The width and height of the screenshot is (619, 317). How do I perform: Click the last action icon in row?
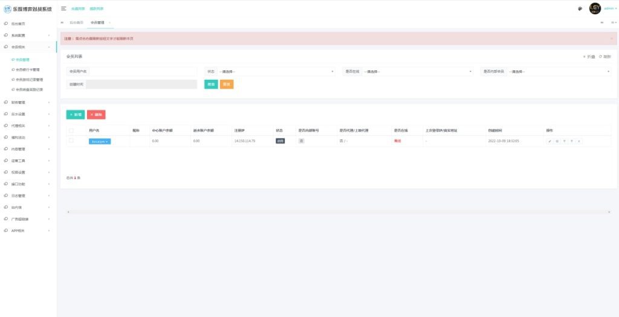tap(579, 141)
